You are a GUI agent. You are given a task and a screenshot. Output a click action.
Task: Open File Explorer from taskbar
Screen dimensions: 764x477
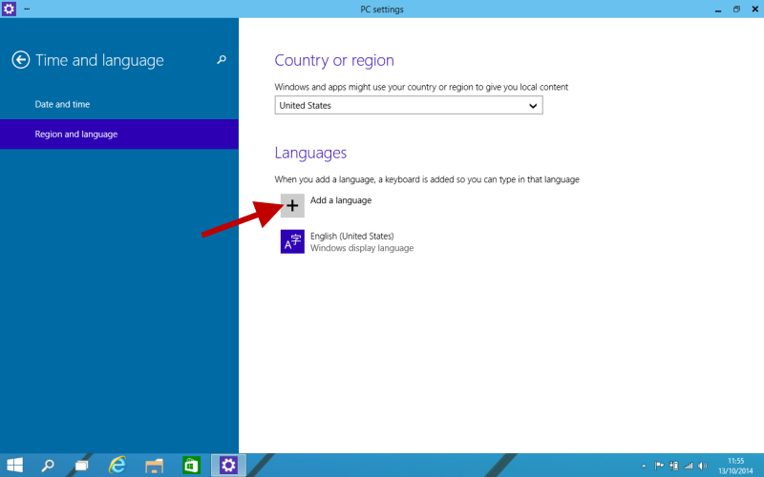pos(154,466)
